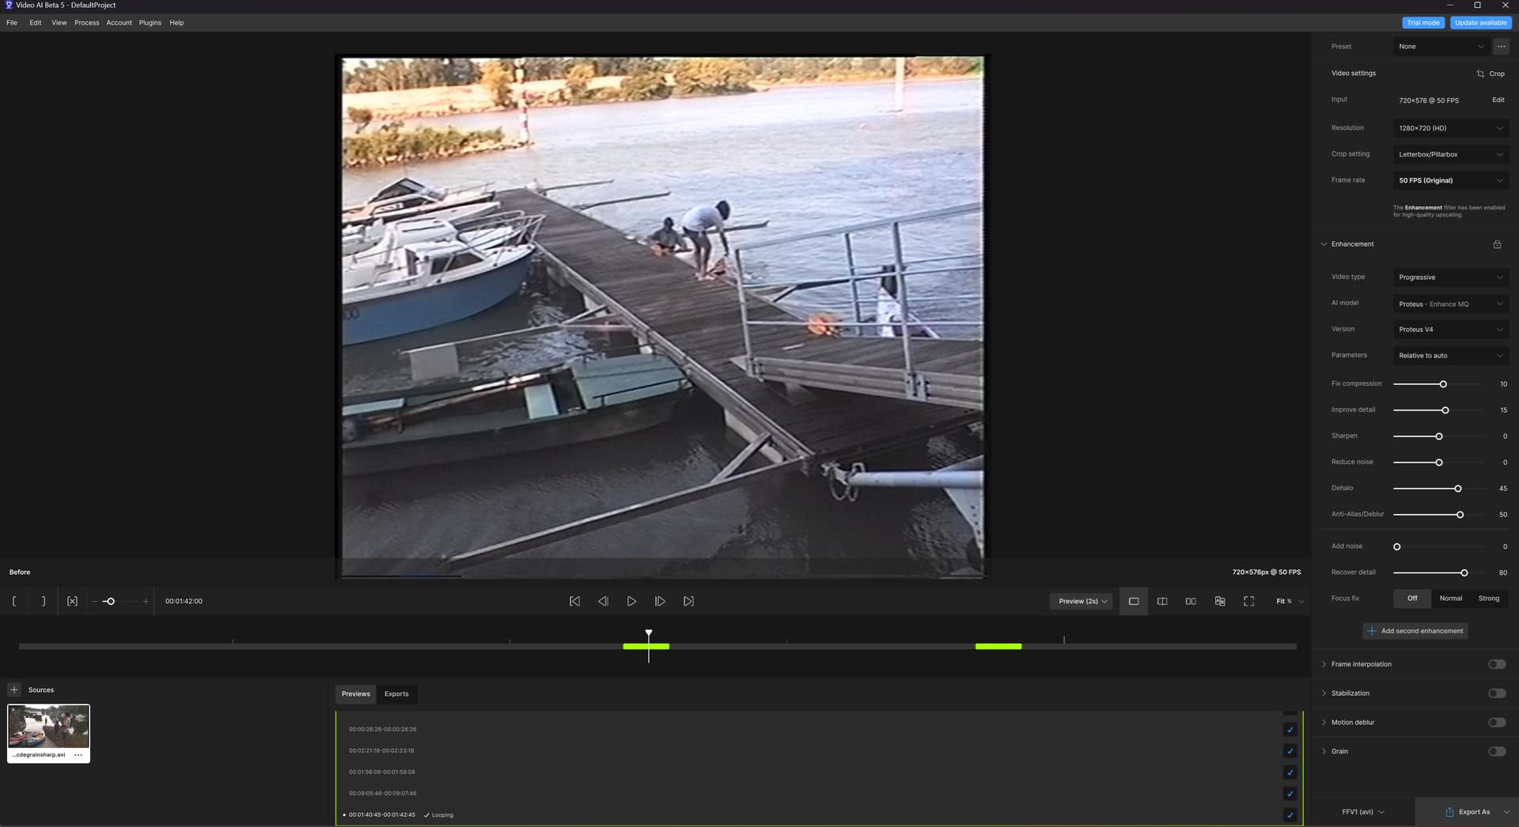Open the Process menu
This screenshot has width=1519, height=827.
click(87, 23)
